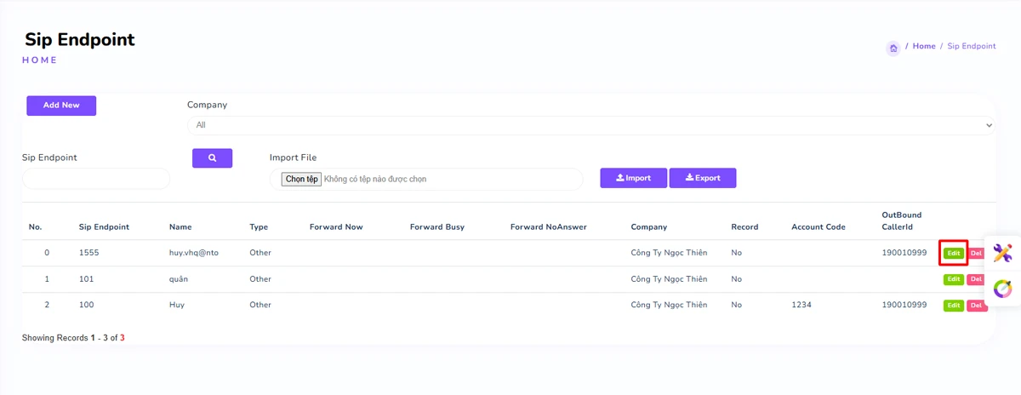Screen dimensions: 1021x395
Task: Click Import upload button
Action: (633, 178)
